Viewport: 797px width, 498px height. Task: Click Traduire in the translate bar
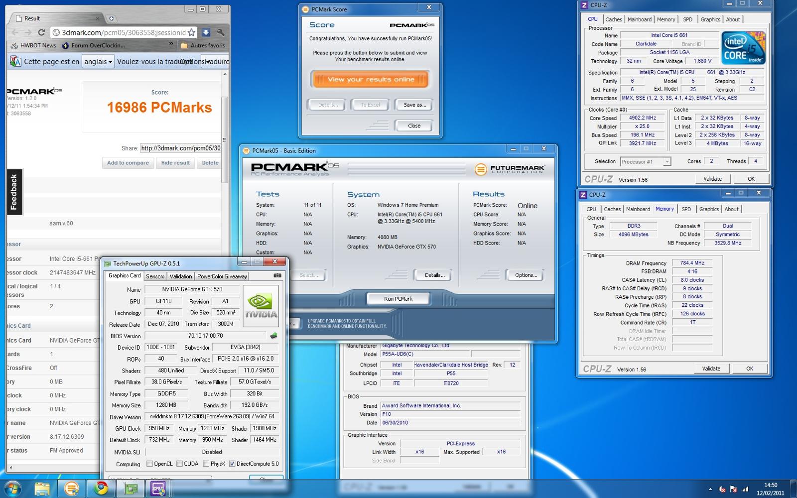[216, 62]
